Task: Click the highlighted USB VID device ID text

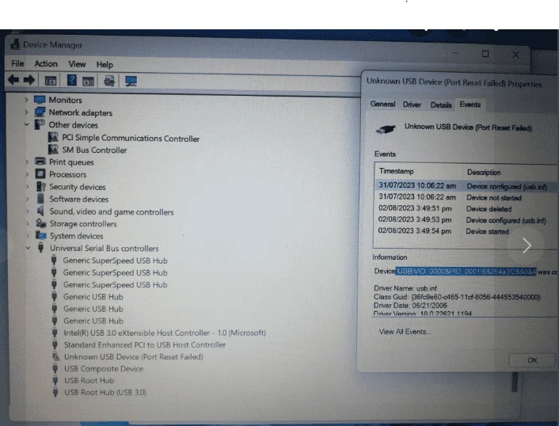Action: tap(466, 272)
